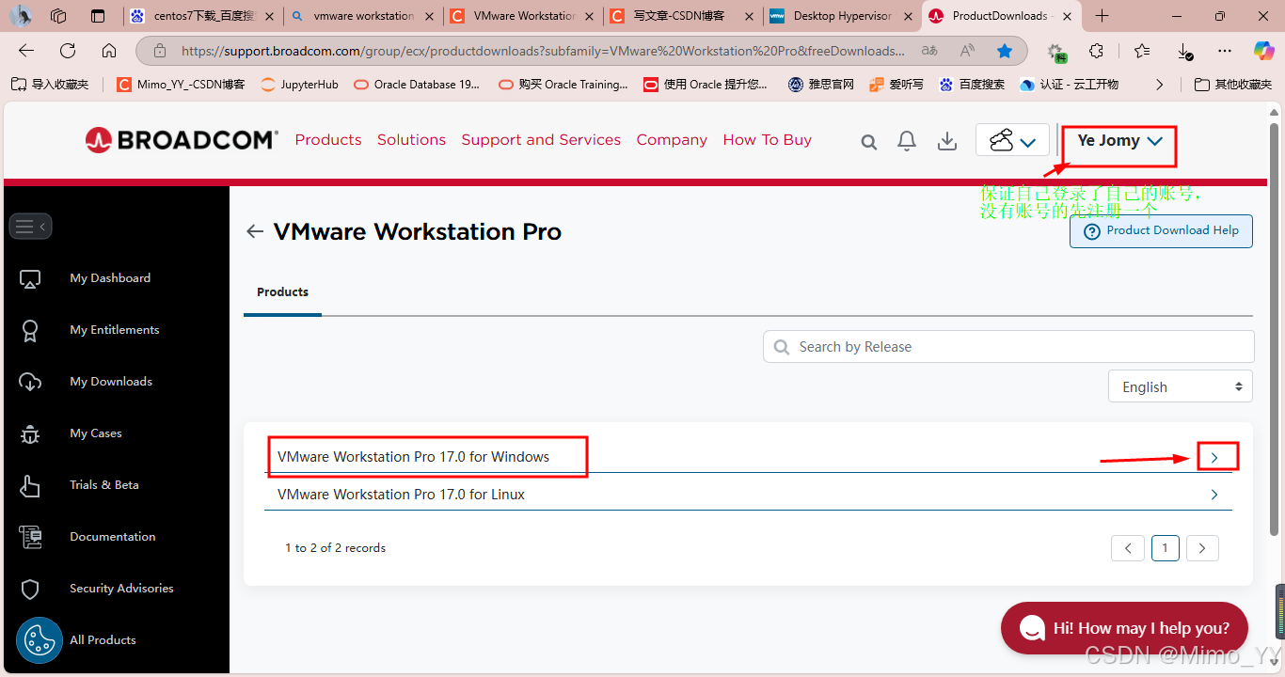Go to My Downloads in sidebar
This screenshot has height=677, width=1285.
(111, 382)
